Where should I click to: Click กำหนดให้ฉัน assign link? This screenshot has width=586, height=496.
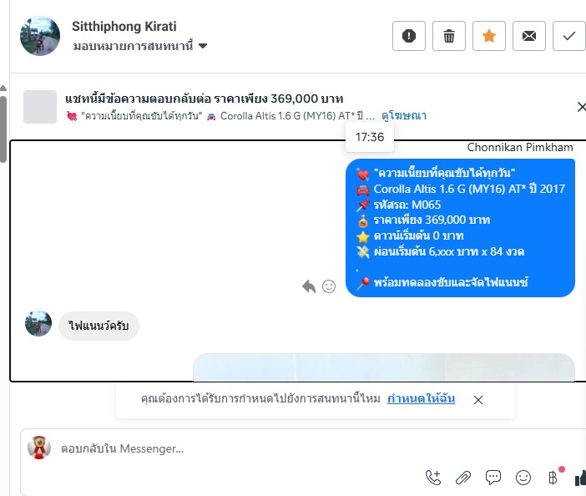(421, 399)
